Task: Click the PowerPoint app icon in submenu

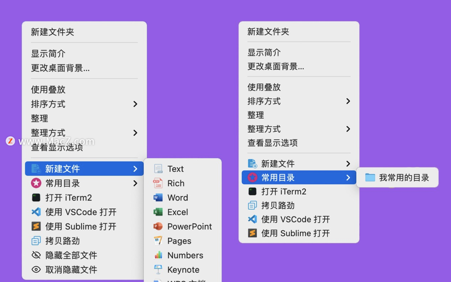Action: tap(158, 226)
